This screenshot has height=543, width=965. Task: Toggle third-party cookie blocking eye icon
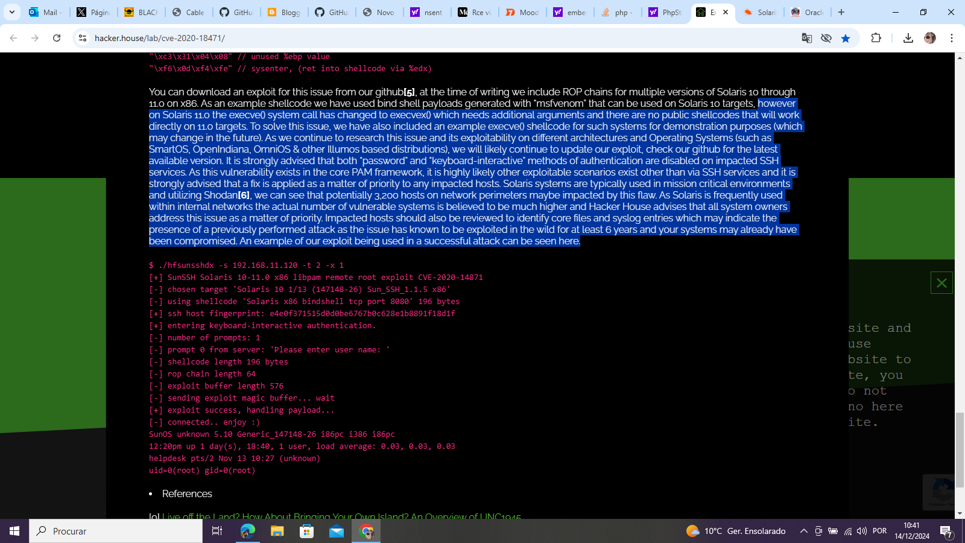pos(826,38)
